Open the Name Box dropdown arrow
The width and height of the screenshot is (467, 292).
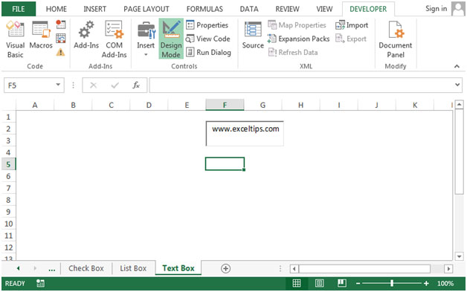tap(58, 85)
